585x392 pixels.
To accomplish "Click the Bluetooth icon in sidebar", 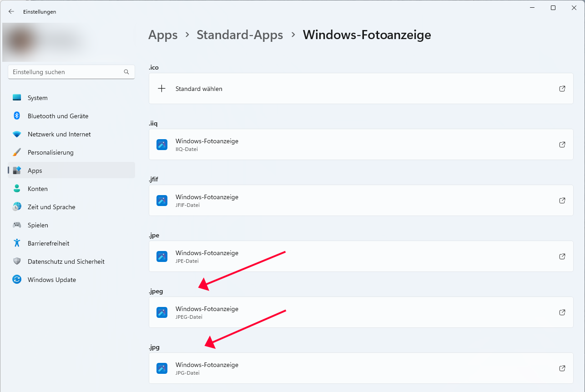I will [17, 116].
